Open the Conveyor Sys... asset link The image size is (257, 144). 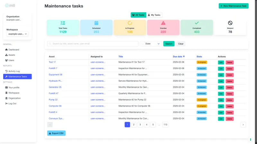click(x=56, y=118)
